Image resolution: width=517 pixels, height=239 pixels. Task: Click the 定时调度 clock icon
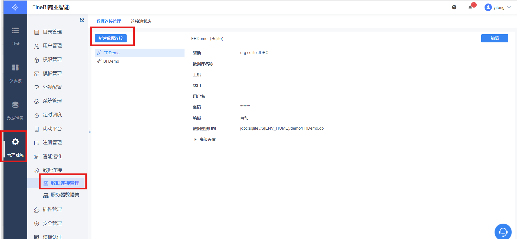point(37,115)
